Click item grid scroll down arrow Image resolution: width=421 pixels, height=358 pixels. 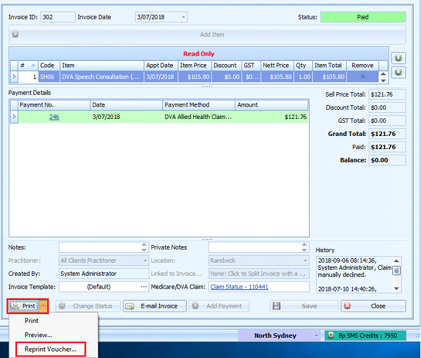(x=384, y=80)
